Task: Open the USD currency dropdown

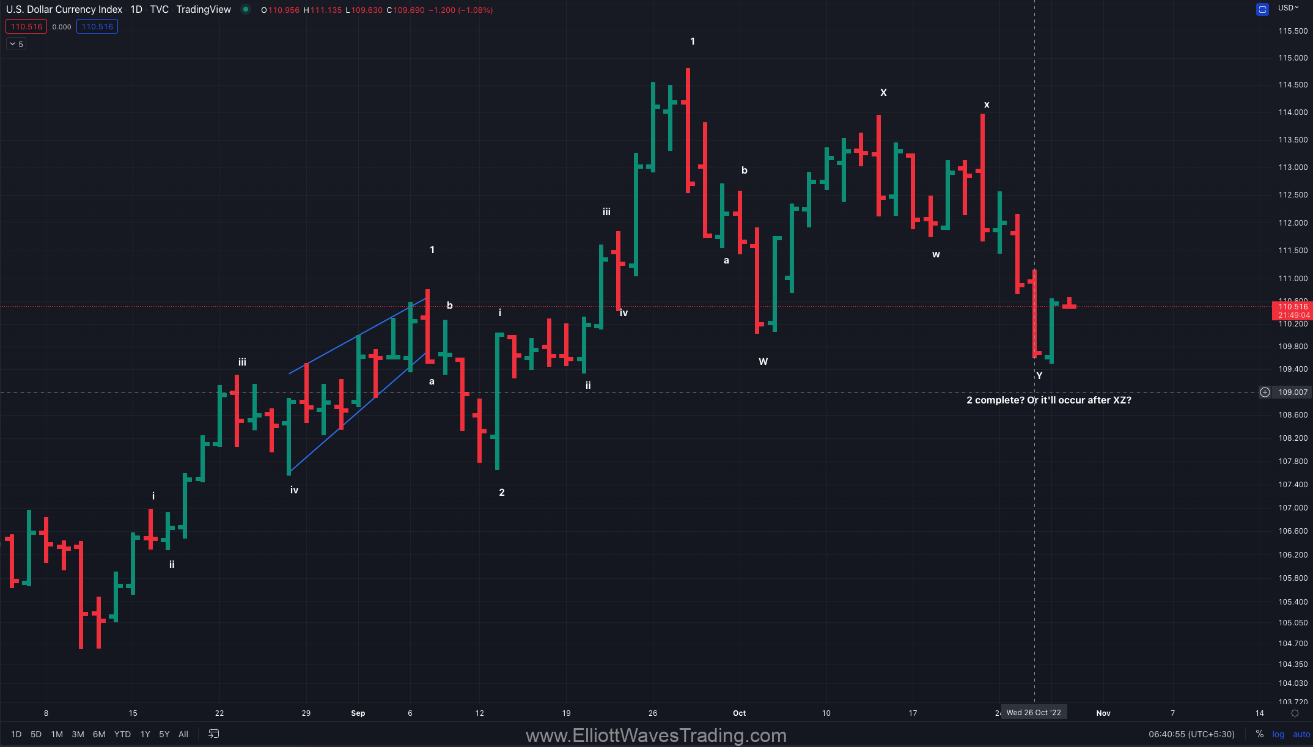Action: click(x=1289, y=8)
